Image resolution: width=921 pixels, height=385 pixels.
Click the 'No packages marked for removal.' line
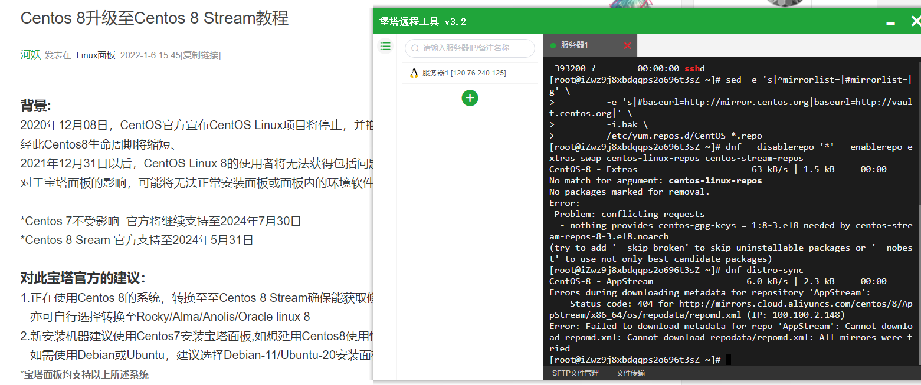click(x=630, y=192)
